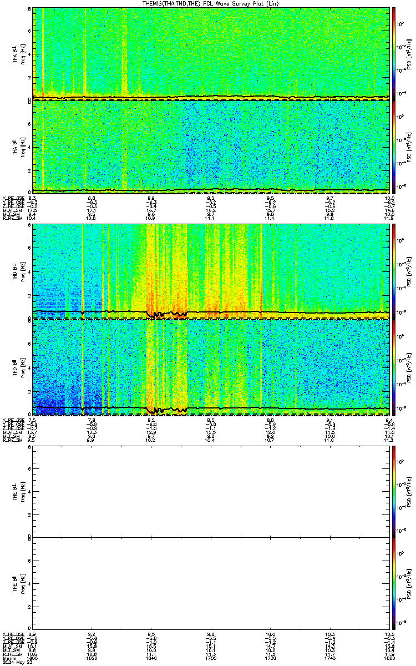Click the X_RE_GSE label under the THD panels
The height and width of the screenshot is (666, 416).
tap(13, 420)
